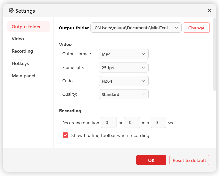Screen dimensions: 219x176
Task: Select the Output folder sidebar item
Action: pos(29,27)
